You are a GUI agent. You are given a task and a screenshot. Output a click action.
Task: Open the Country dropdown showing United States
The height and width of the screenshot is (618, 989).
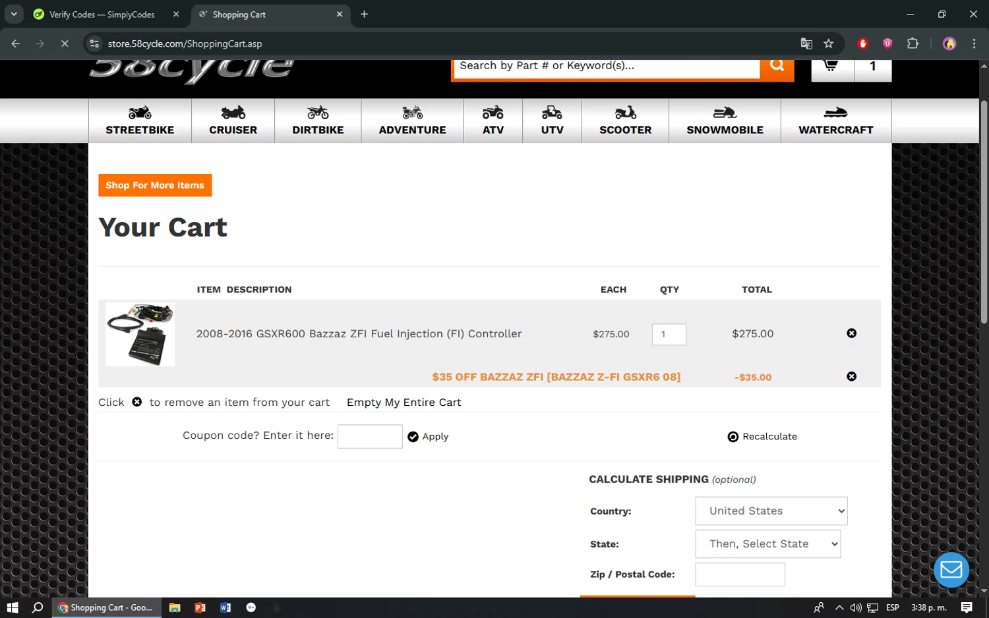coord(771,511)
